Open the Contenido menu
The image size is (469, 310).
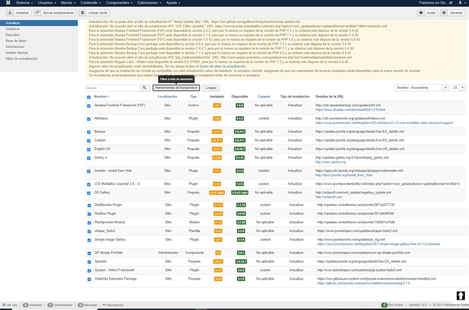pos(91,2)
